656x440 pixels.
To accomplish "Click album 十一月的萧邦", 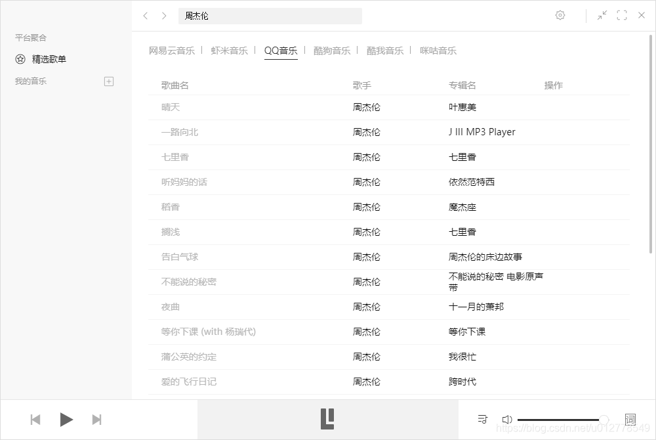I will 476,307.
